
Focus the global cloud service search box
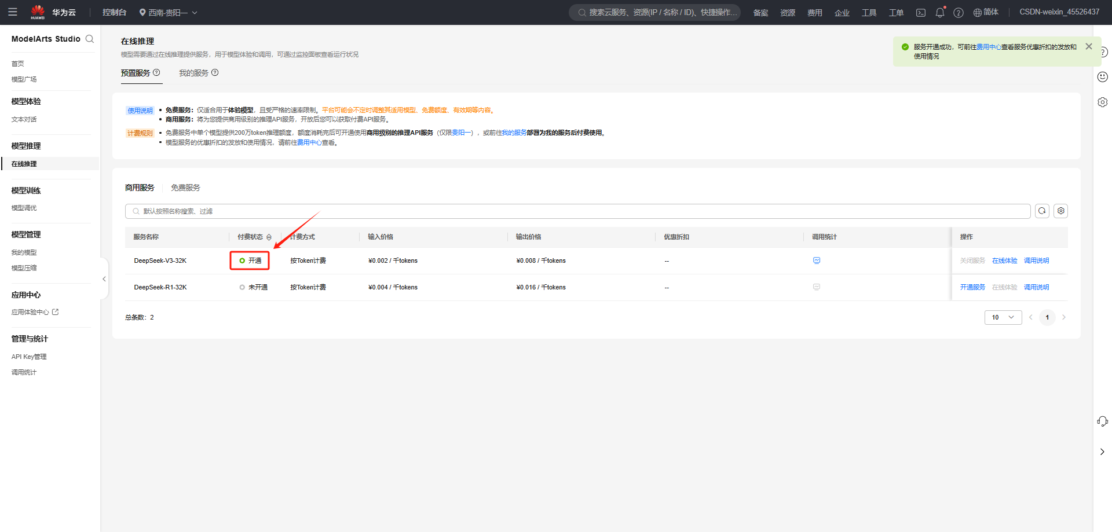[x=655, y=12]
